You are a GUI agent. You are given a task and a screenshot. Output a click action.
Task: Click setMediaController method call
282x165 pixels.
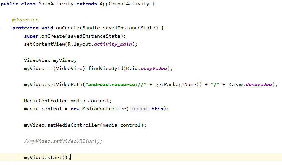pyautogui.click(x=73, y=125)
